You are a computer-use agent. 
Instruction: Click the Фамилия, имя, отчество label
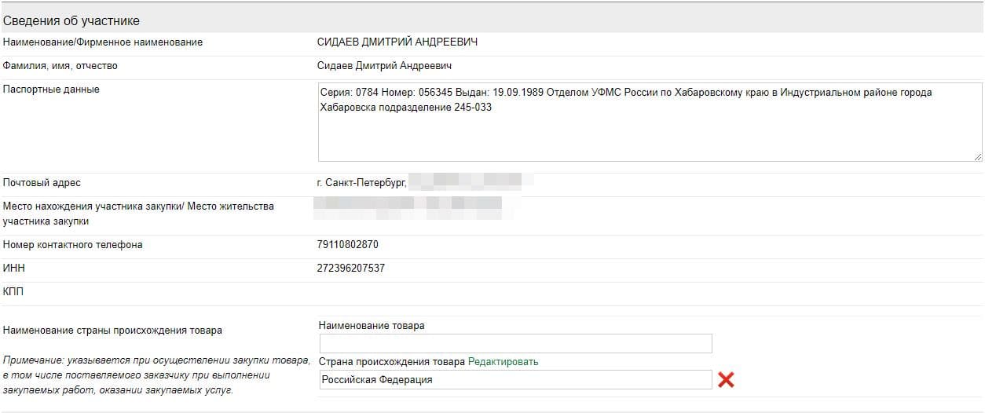coord(60,66)
